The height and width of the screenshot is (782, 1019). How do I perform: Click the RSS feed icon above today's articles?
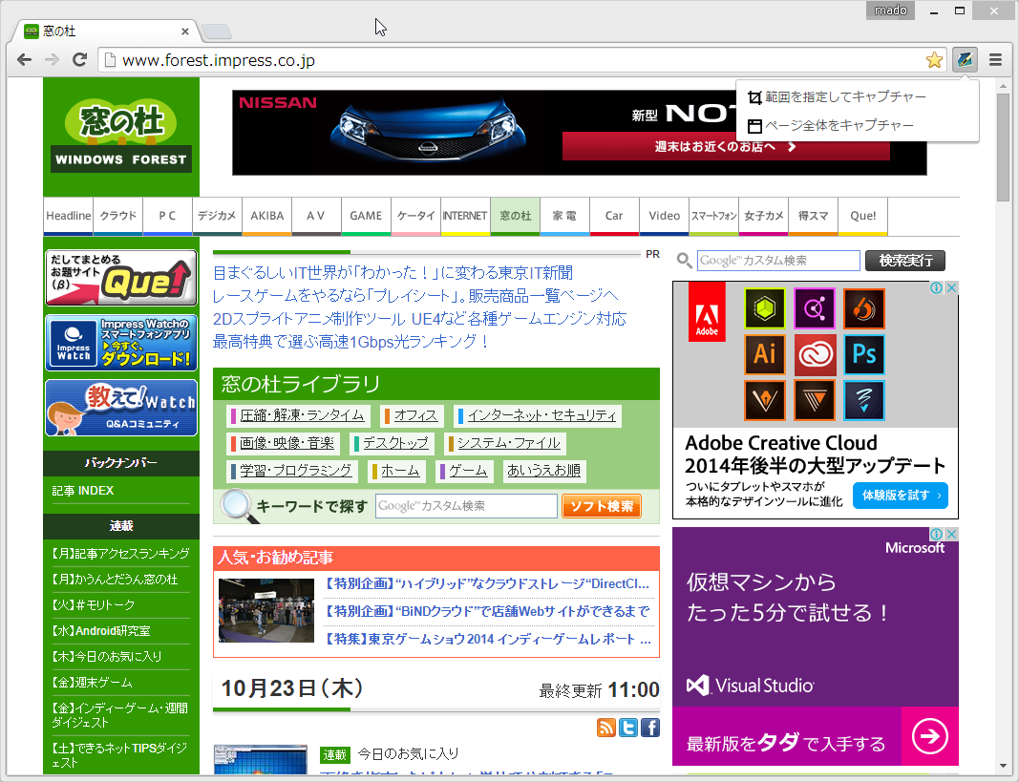(x=606, y=728)
